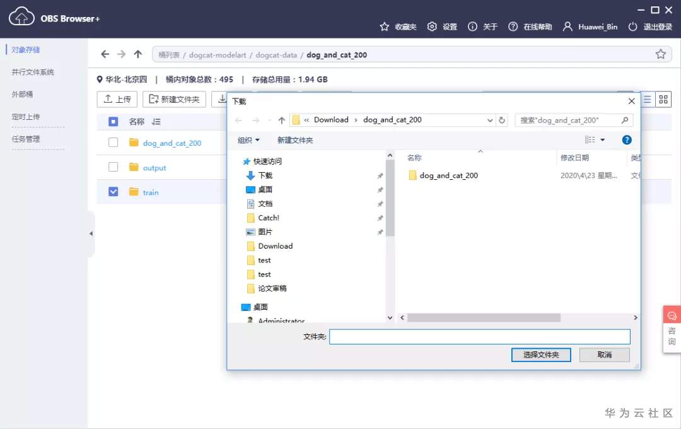Click 新建文件夹 in OBS toolbar
The image size is (681, 429).
click(174, 99)
